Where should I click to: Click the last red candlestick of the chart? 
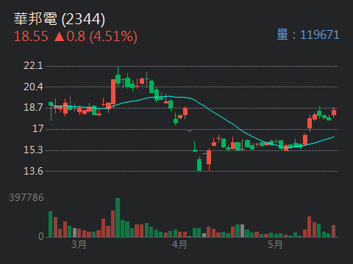pos(334,112)
